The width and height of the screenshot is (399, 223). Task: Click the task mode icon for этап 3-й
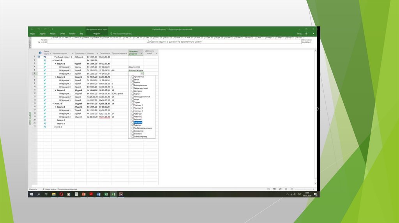[x=45, y=127]
